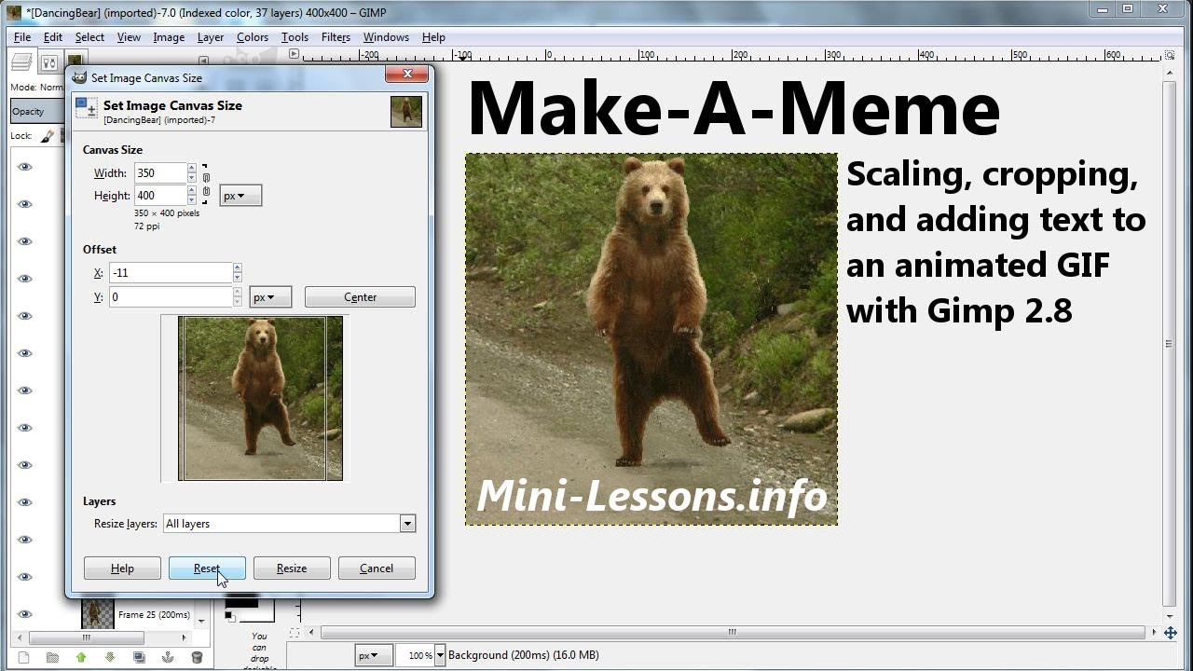Create a new layer from bottom bar
This screenshot has height=671, width=1193.
[x=24, y=657]
